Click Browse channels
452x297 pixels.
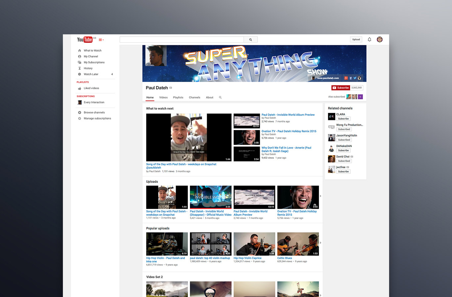click(x=94, y=113)
